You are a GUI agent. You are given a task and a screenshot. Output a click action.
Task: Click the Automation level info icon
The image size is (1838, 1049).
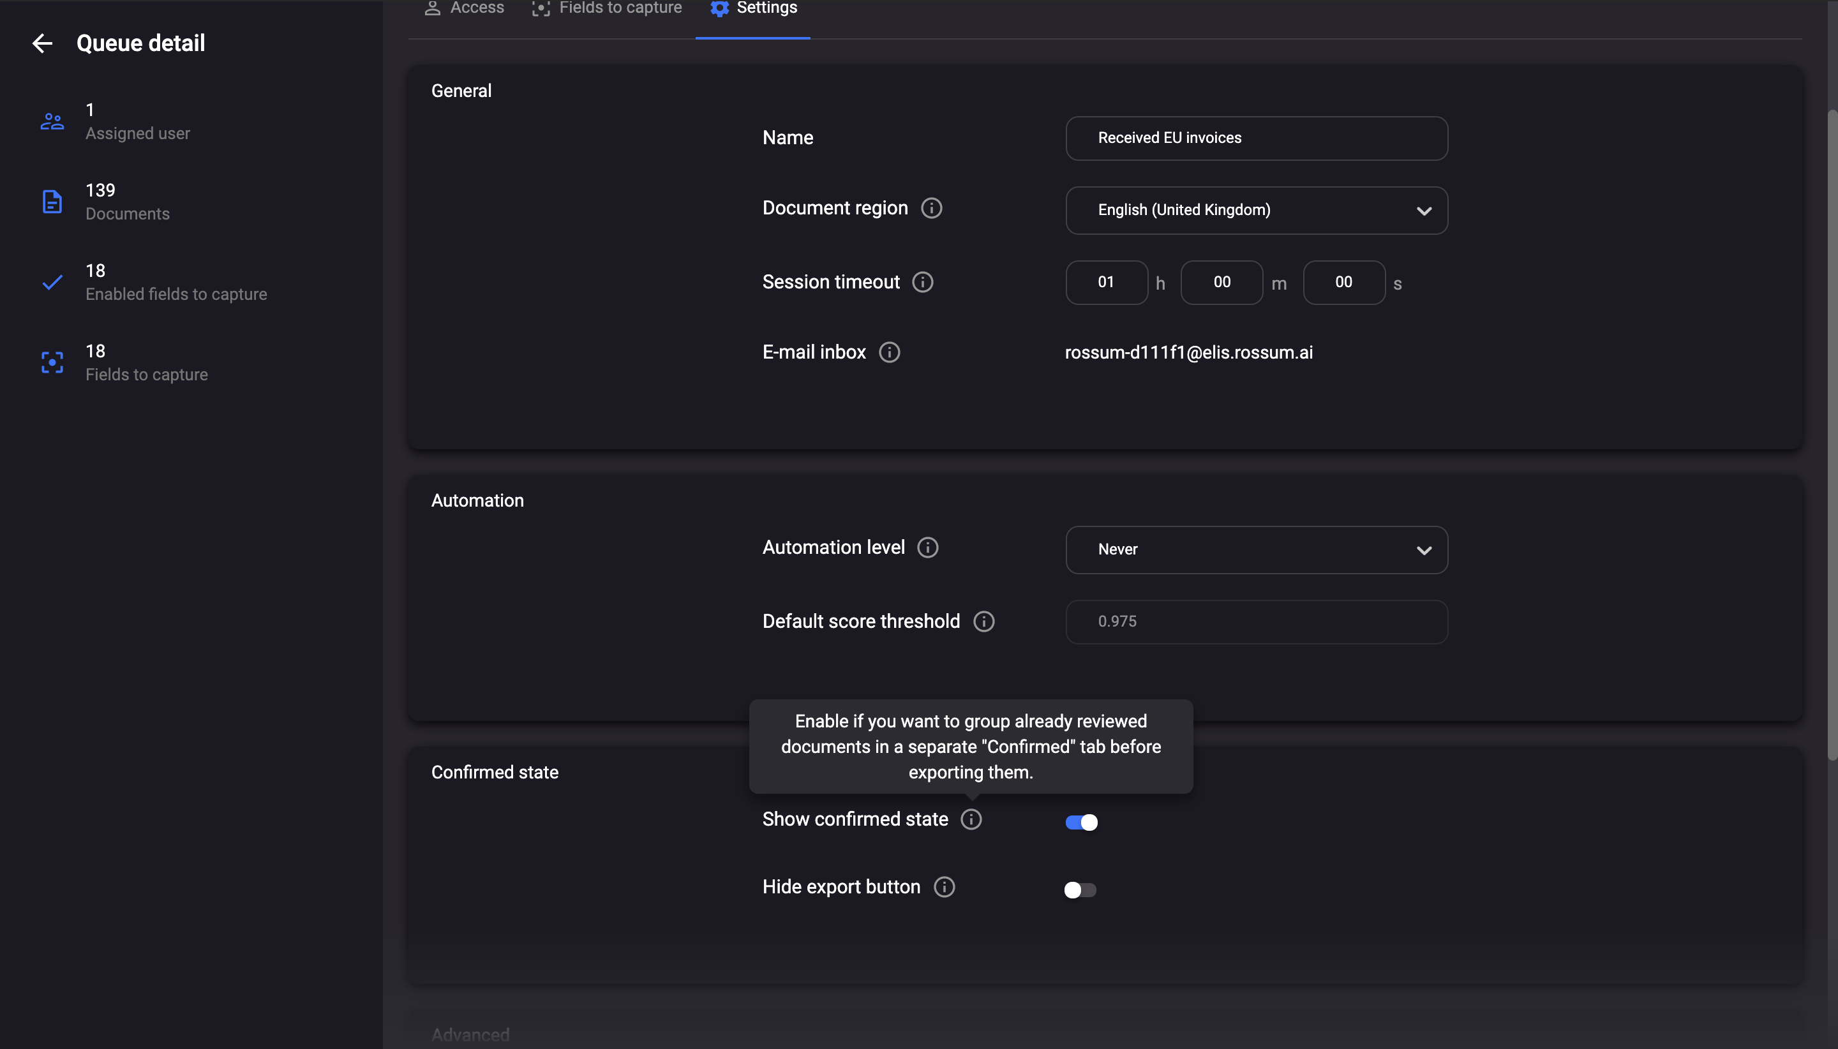coord(927,547)
